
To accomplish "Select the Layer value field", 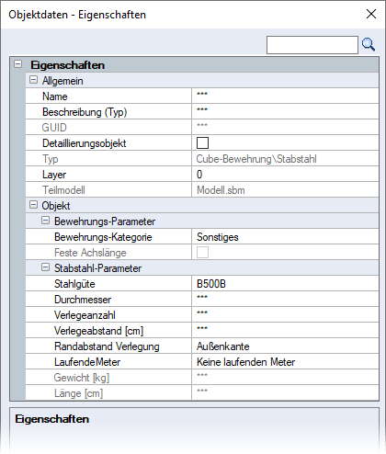I will coord(285,175).
